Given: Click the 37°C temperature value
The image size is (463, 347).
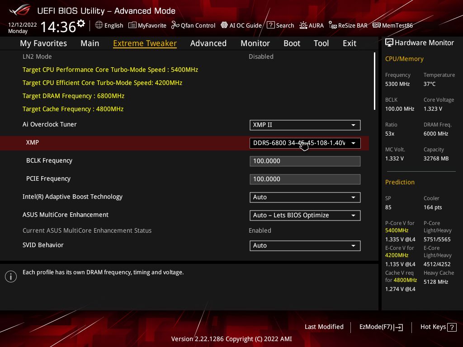Looking at the screenshot, I should 430,84.
